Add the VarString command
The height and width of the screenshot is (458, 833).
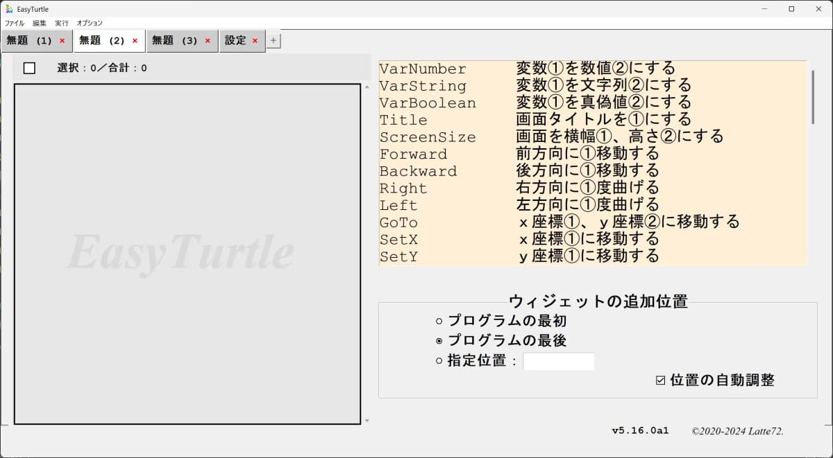point(594,86)
